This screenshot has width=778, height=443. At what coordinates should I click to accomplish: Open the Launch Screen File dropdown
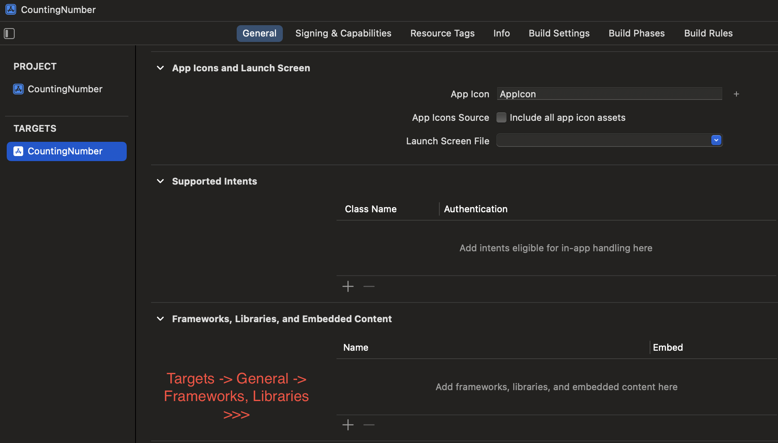point(716,140)
